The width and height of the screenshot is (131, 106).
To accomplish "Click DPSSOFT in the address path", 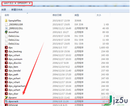I will pyautogui.click(x=23, y=3).
